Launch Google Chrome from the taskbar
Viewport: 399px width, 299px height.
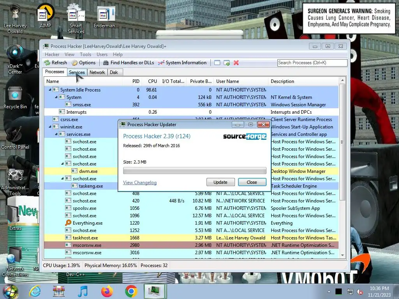[x=131, y=291]
